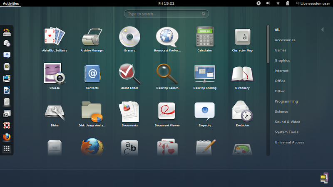Launch Desktop Sharing
Screen dimensions: 333x187
[205, 76]
